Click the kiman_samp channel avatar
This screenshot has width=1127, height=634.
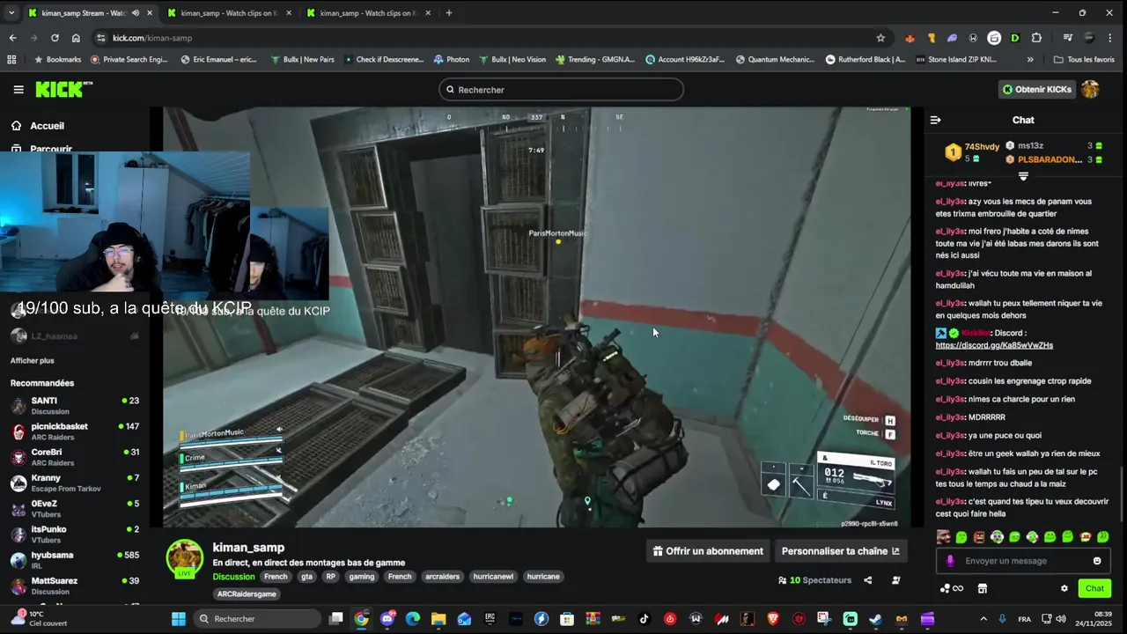(185, 559)
